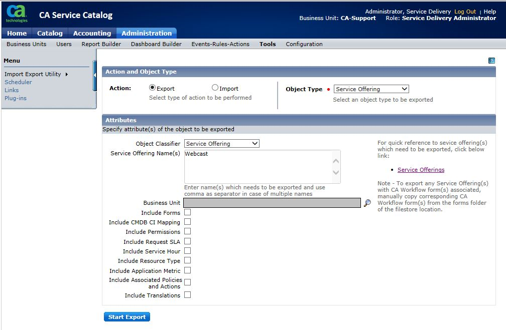Open the Service Offerings reference link

421,170
